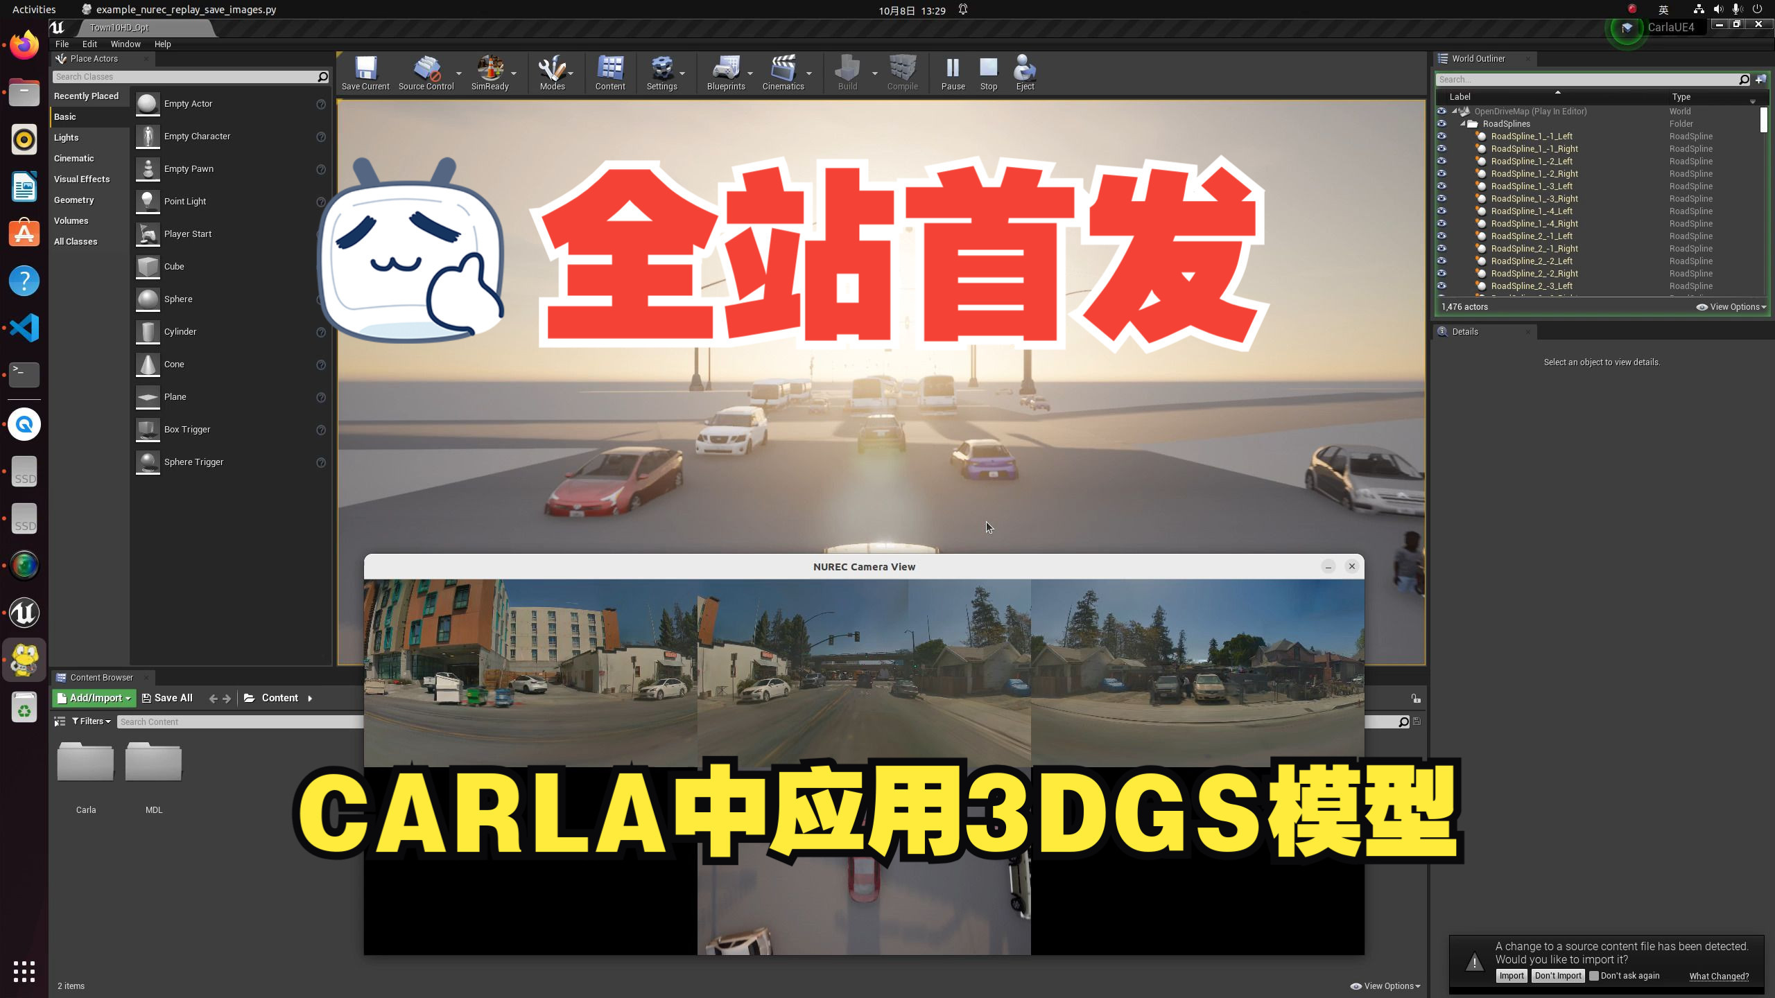Viewport: 1775px width, 998px height.
Task: Expand the Filters dropdown in Content Browser
Action: [x=91, y=721]
